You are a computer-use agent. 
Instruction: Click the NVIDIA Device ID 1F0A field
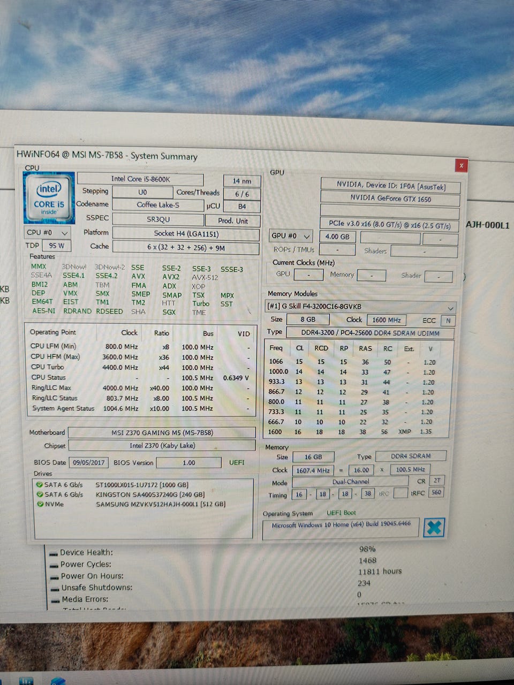coord(390,186)
